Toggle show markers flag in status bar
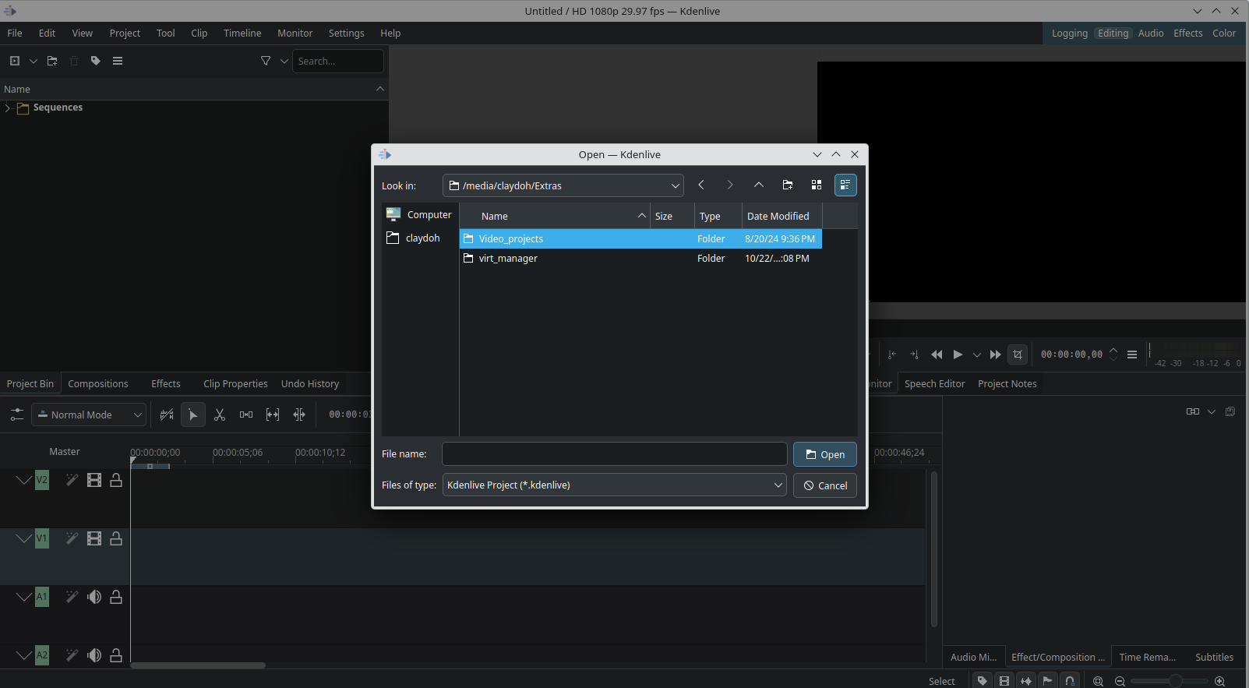The image size is (1249, 688). tap(1049, 681)
